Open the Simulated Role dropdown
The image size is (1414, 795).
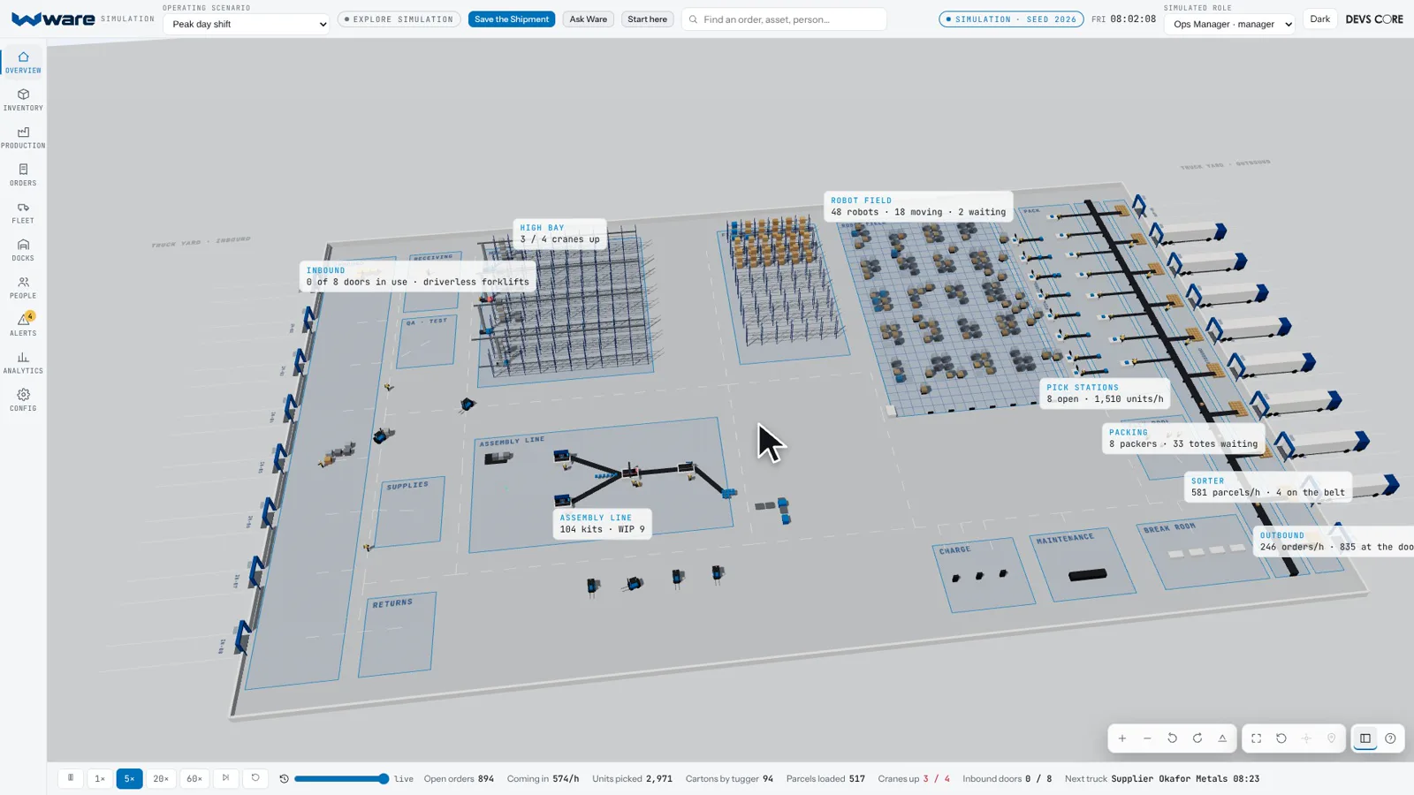pos(1229,24)
